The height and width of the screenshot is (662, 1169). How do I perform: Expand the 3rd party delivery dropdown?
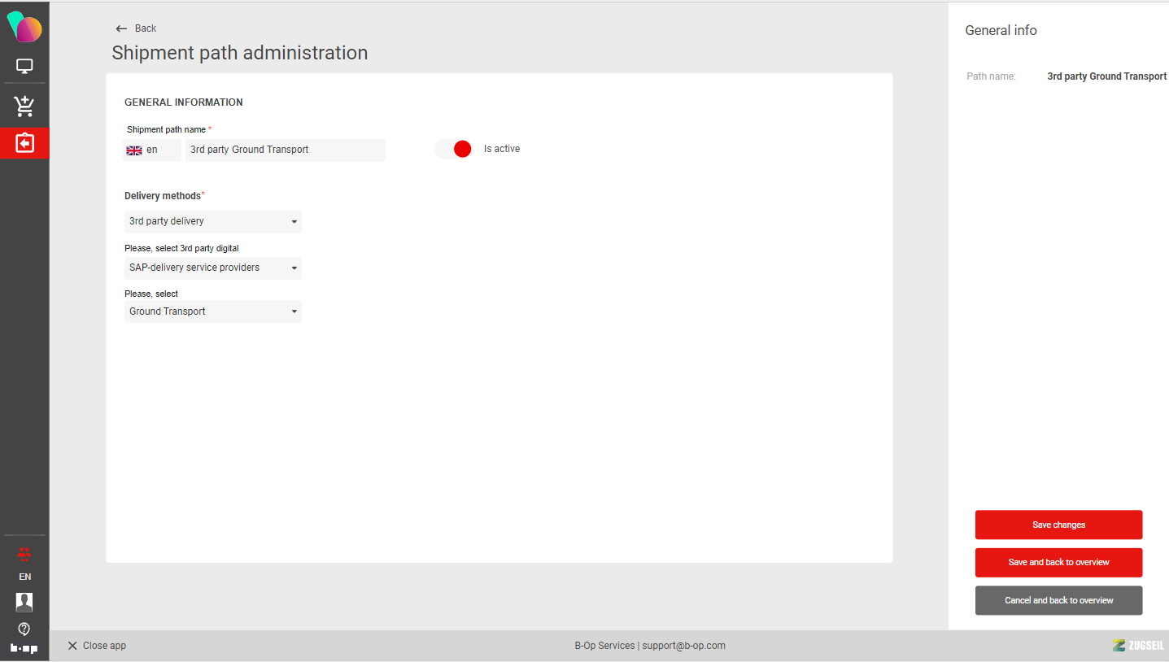click(x=213, y=221)
